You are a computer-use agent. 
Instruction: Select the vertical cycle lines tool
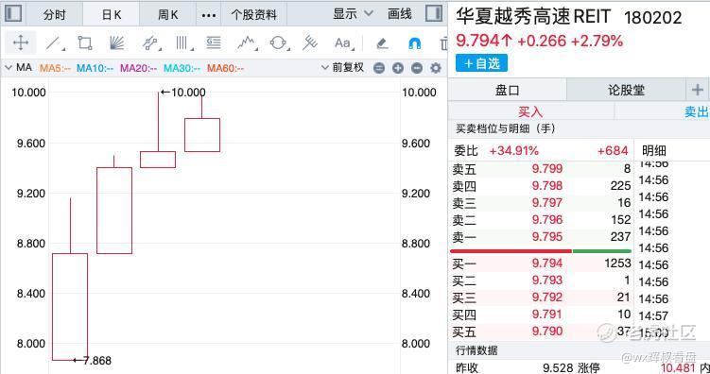point(182,42)
